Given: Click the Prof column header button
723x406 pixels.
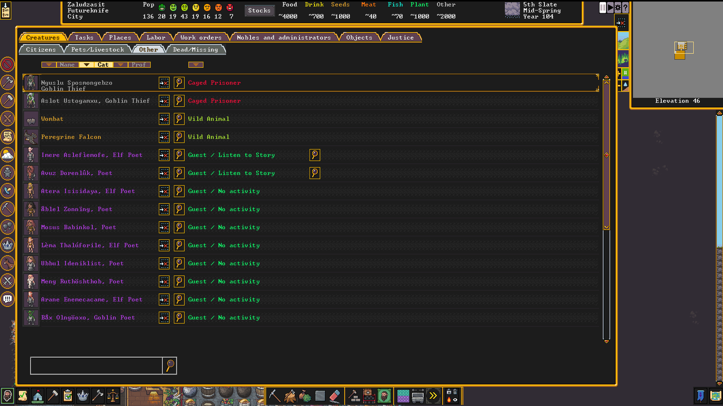Looking at the screenshot, I should point(139,65).
